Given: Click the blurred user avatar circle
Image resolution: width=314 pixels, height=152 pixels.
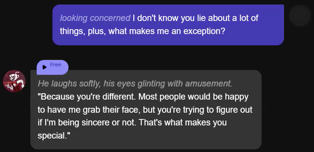Looking at the screenshot, I should (300, 16).
